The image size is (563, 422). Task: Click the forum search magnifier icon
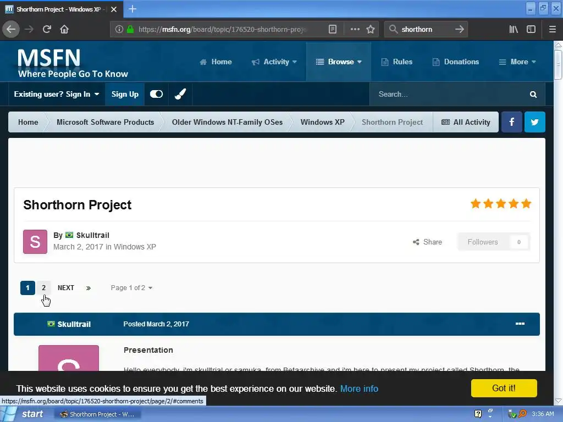pos(533,95)
